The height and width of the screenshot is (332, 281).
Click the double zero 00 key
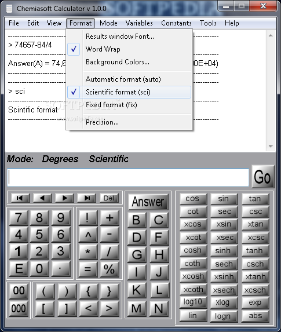tap(19, 291)
